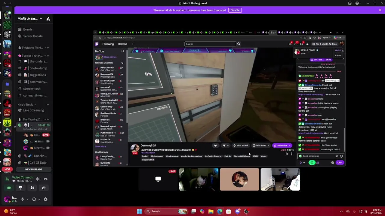The width and height of the screenshot is (385, 216).
Task: Expand microphone input options arrow
Action: [x=27, y=199]
